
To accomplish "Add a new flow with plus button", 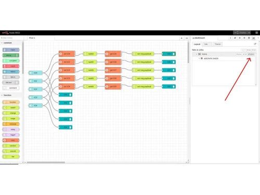I will pos(181,38).
